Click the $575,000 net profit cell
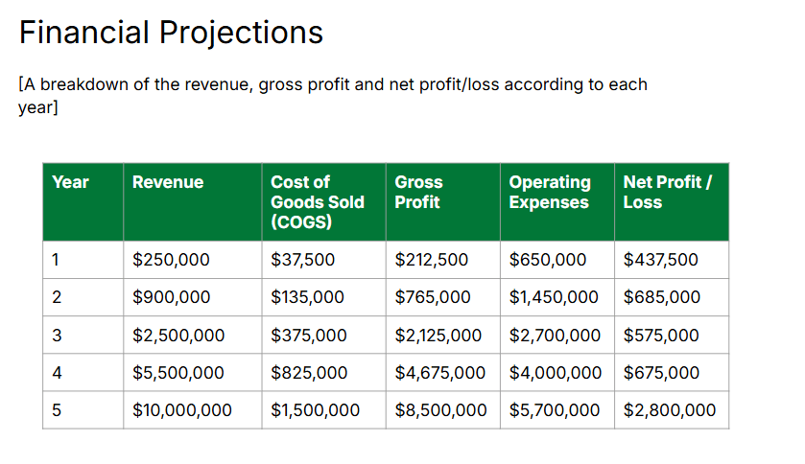 click(x=661, y=336)
